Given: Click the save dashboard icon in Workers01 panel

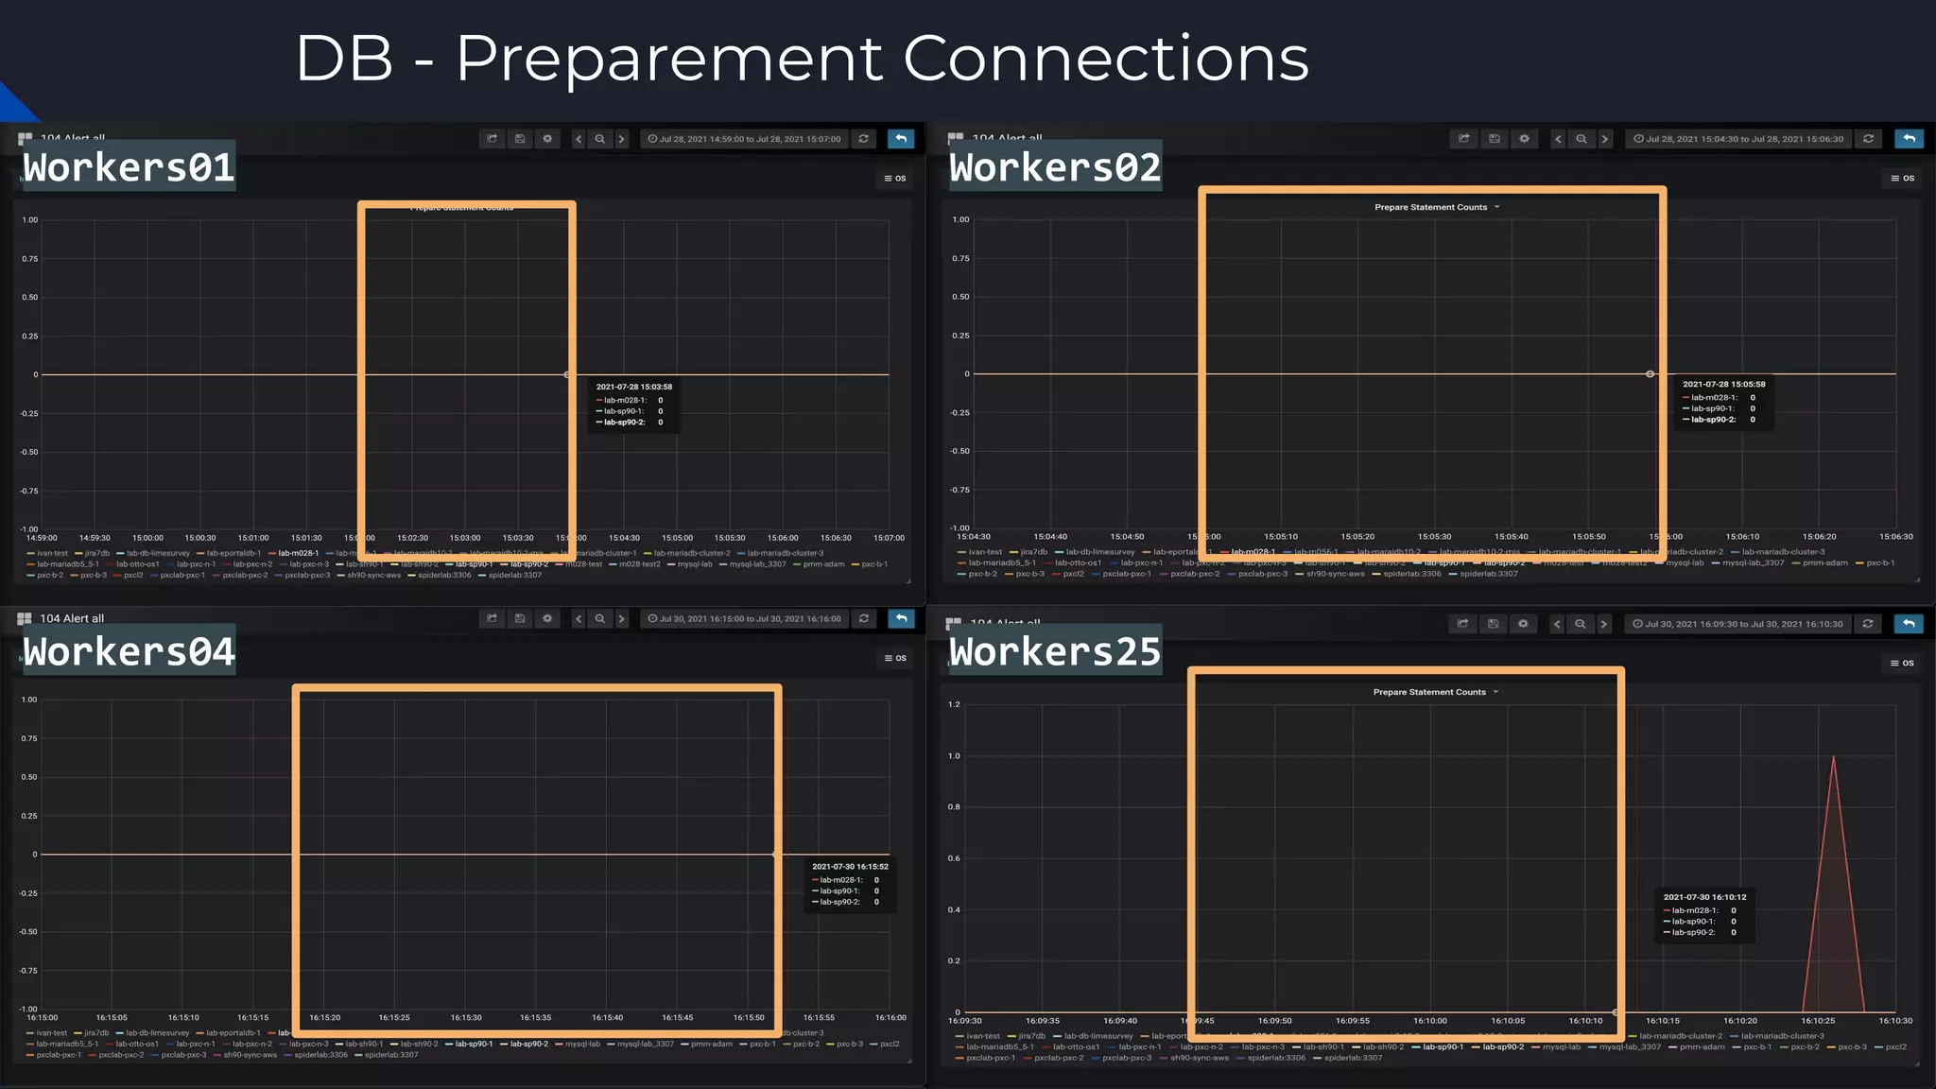Looking at the screenshot, I should [520, 139].
